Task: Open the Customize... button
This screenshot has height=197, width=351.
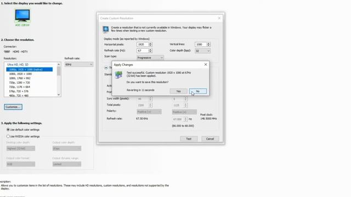Action: [x=13, y=107]
